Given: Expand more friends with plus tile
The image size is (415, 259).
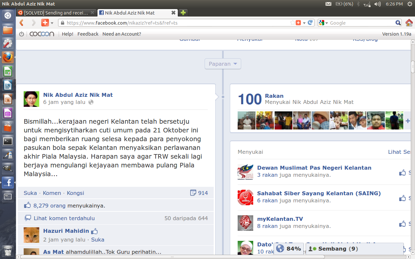Looking at the screenshot, I should pos(408,121).
